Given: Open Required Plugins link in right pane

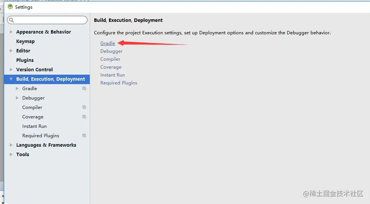Looking at the screenshot, I should coord(119,83).
